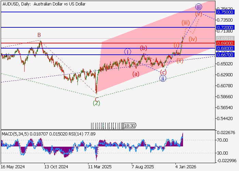Click the 0.72000 price level tag
Viewport: 239px width, 171px height.
click(227, 27)
